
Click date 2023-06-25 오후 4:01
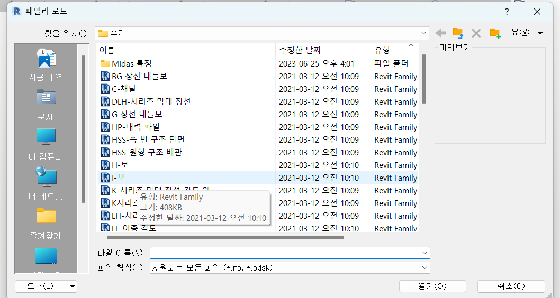(317, 64)
